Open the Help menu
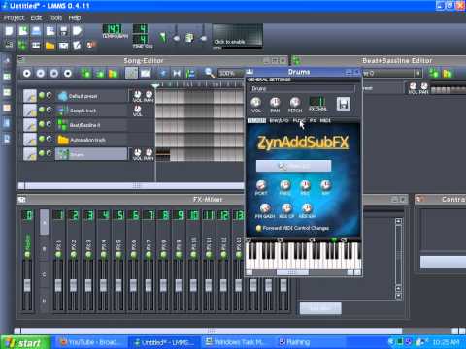Screen dimensions: 466x349 75,17
